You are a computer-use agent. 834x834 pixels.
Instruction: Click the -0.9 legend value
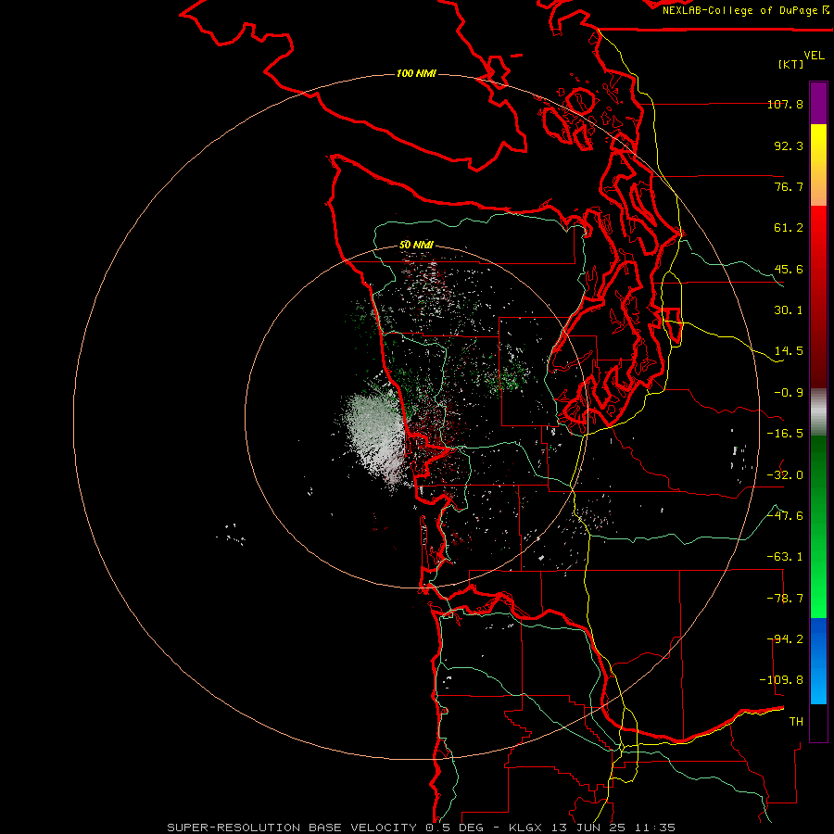click(x=789, y=393)
